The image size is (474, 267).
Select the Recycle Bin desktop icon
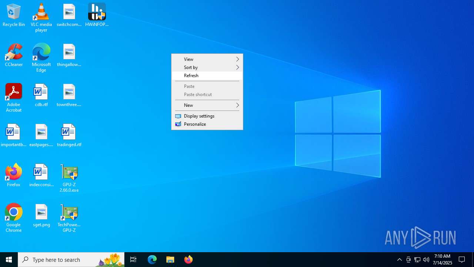pyautogui.click(x=14, y=16)
